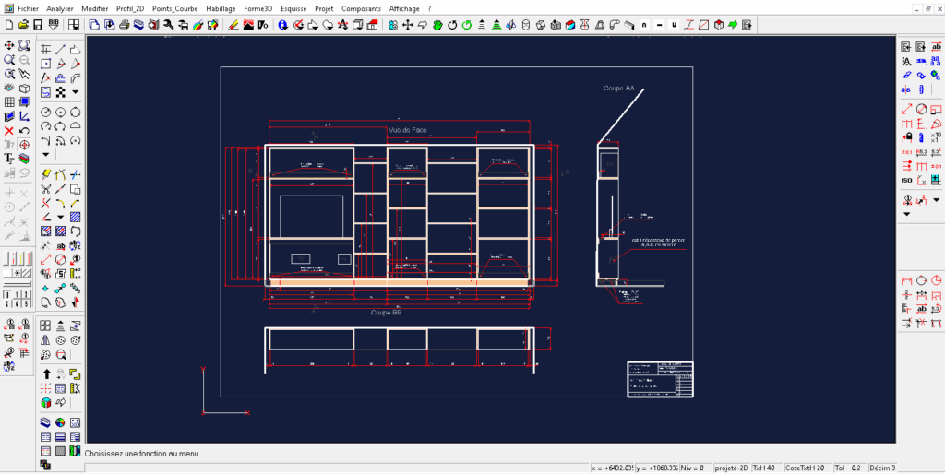Open the Fichier menu
Screen dimensions: 945x474
28,8
